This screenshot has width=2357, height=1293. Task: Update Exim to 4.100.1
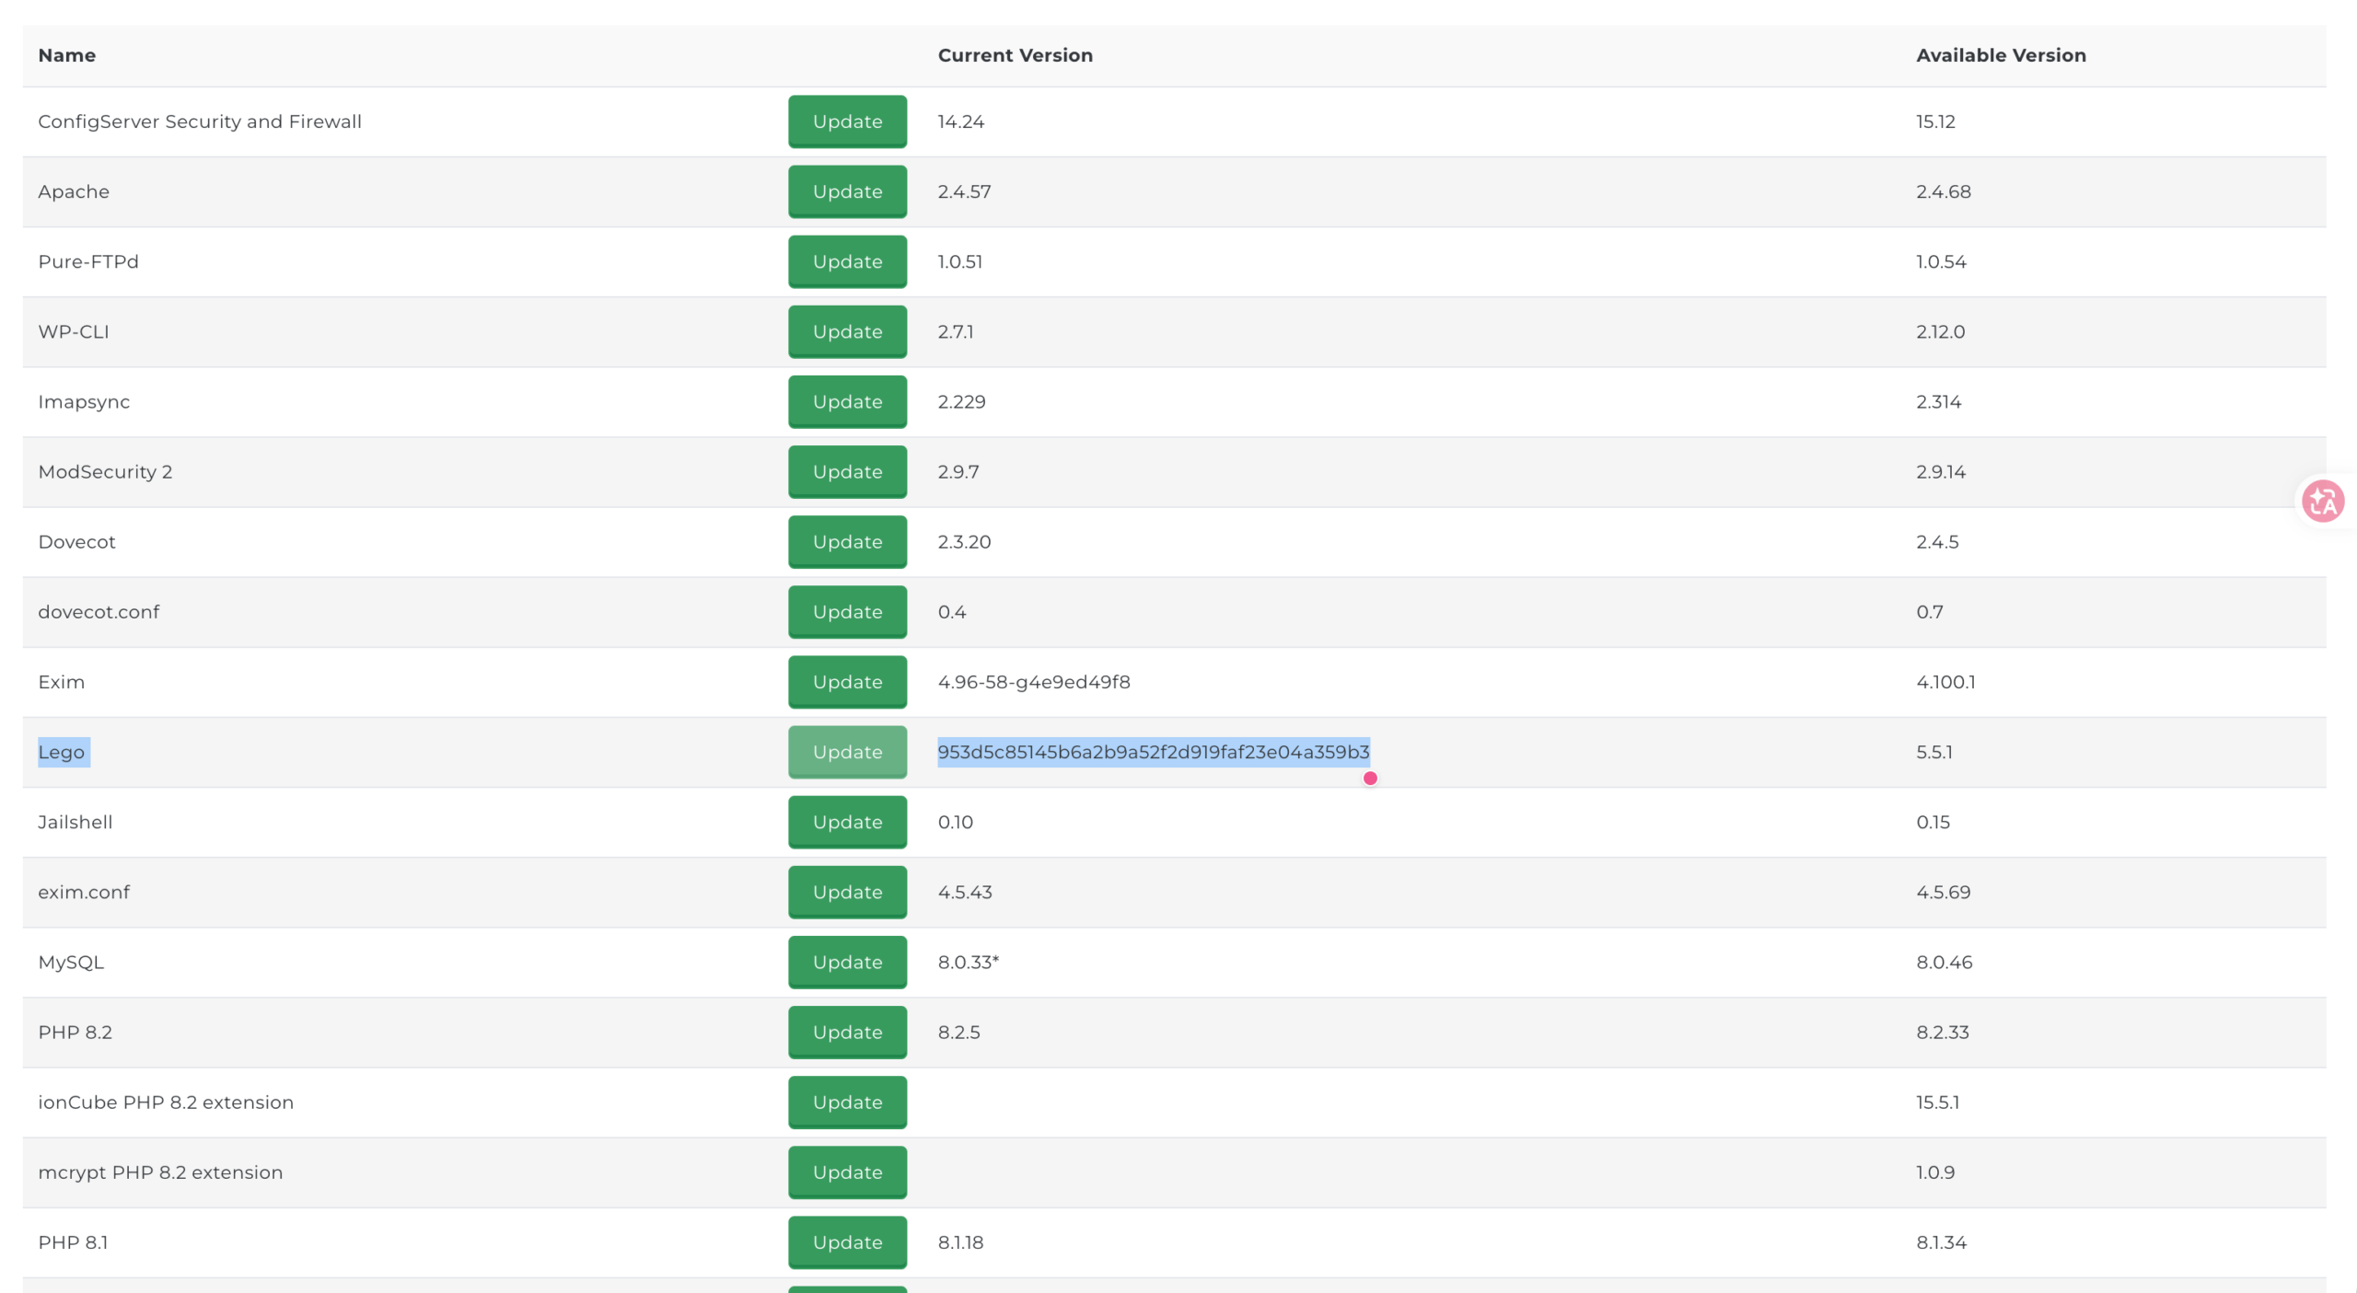(847, 681)
